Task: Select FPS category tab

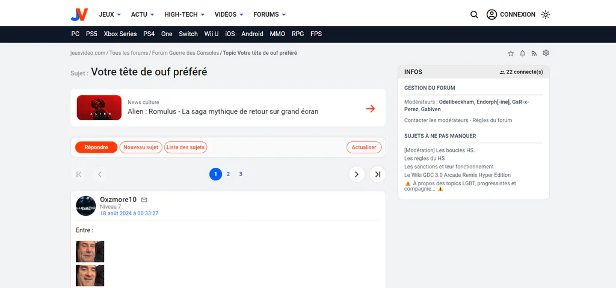Action: pyautogui.click(x=316, y=34)
